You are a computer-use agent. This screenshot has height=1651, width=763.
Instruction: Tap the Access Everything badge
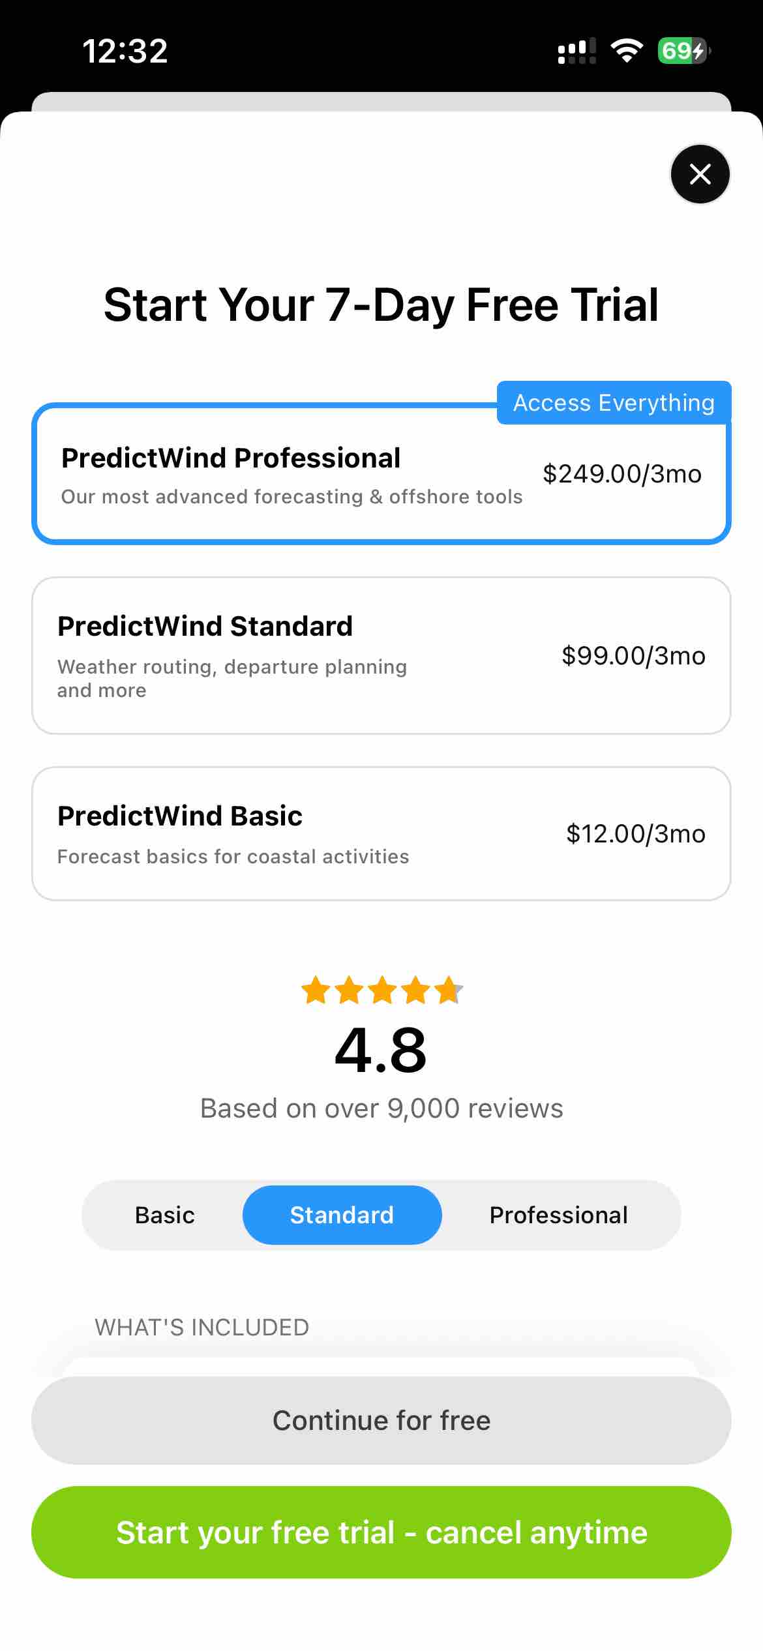[x=614, y=403]
